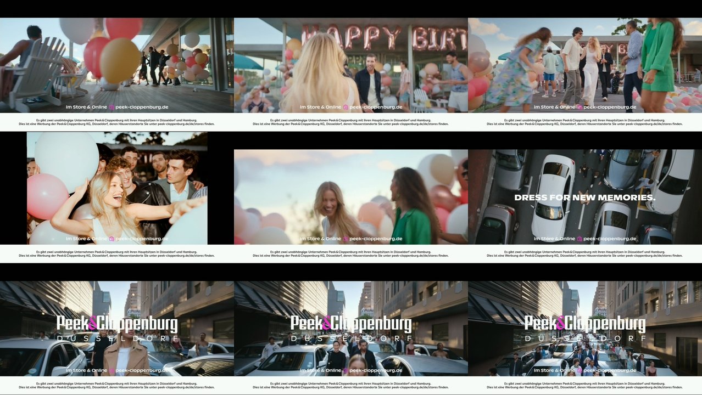Click the 'DÜSSELDORF' text in the distant crowd frame
Image resolution: width=702 pixels, height=395 pixels.
coord(585,339)
